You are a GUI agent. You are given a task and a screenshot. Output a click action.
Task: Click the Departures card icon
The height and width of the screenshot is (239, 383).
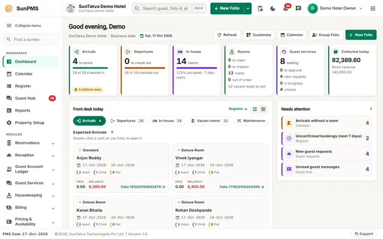point(128,52)
